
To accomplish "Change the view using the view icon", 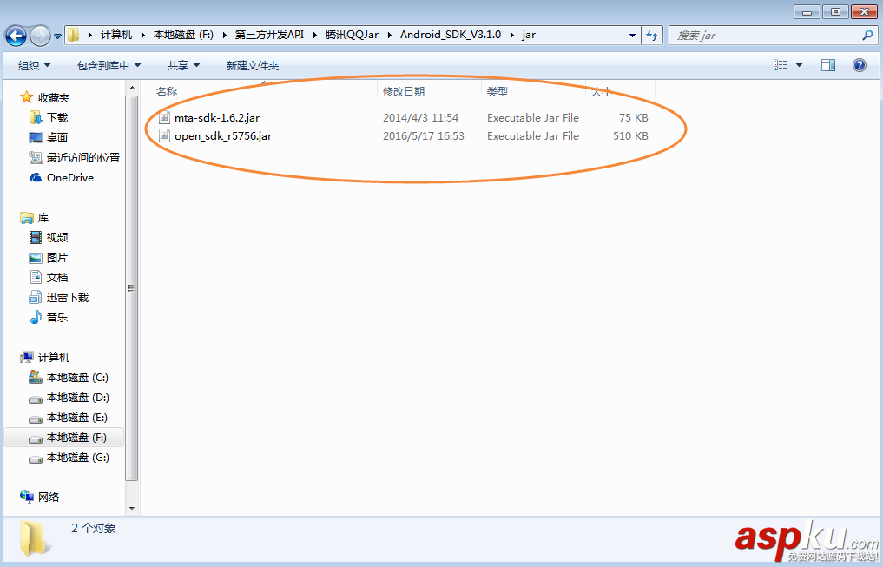I will 780,65.
